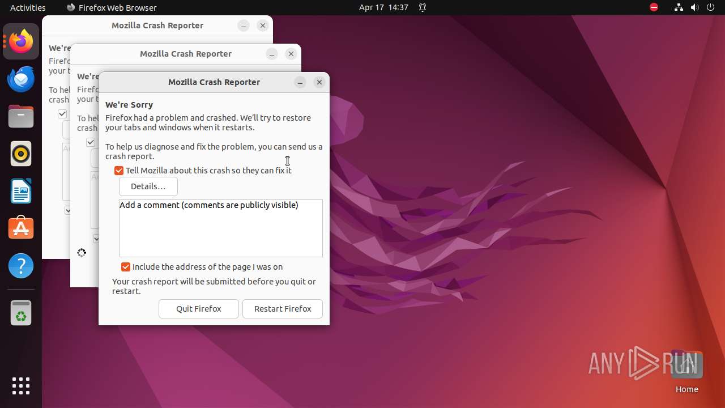Close the middle Crash Reporter window
725x408 pixels.
point(291,54)
